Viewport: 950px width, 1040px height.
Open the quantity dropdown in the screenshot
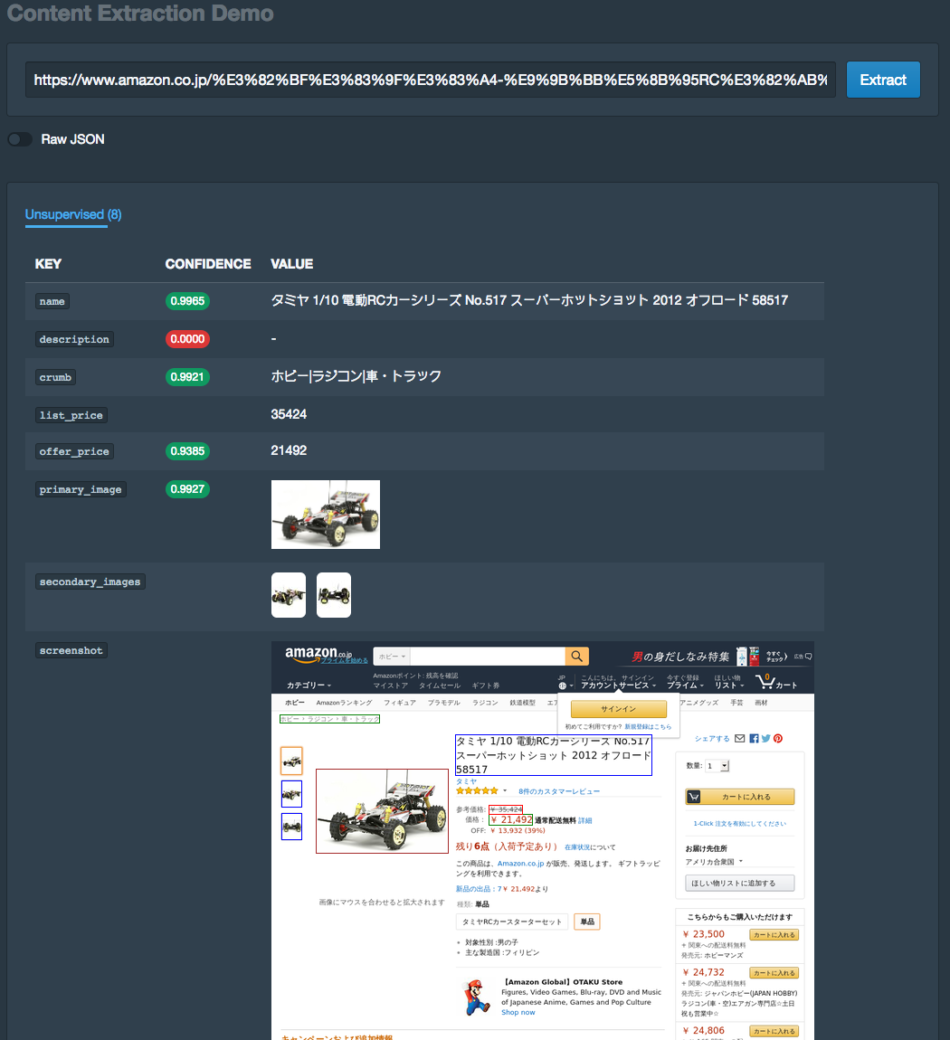click(717, 766)
